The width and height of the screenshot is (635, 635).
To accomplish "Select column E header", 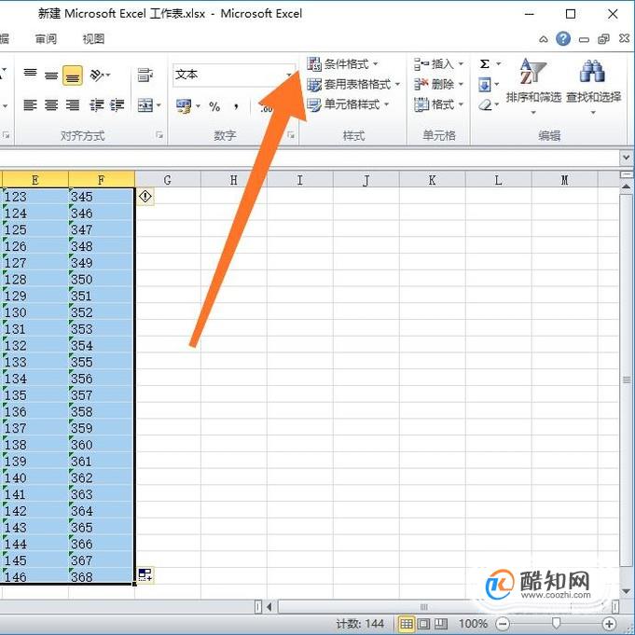I will tap(35, 180).
